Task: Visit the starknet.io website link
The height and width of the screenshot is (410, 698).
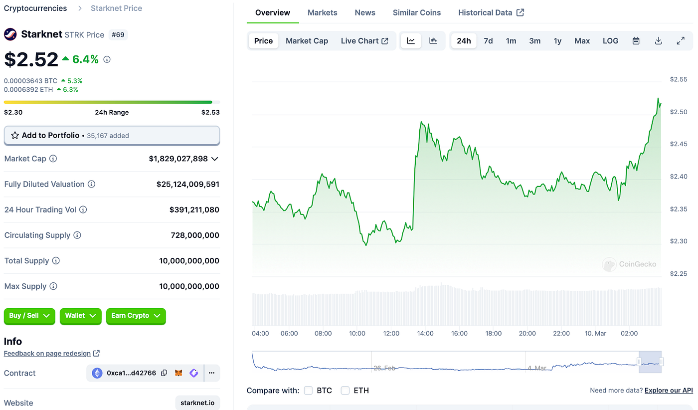Action: pyautogui.click(x=197, y=403)
